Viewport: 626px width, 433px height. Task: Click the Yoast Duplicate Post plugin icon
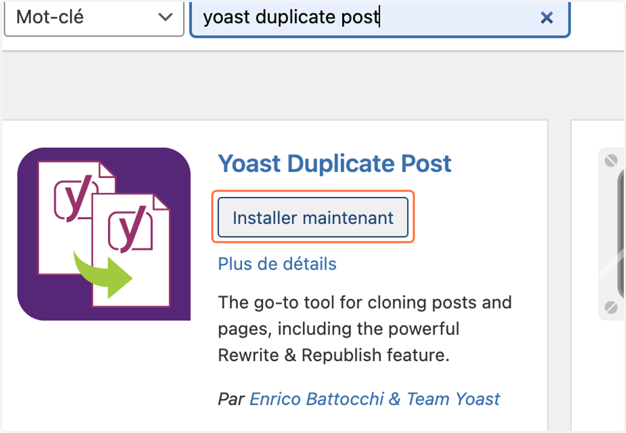(104, 234)
